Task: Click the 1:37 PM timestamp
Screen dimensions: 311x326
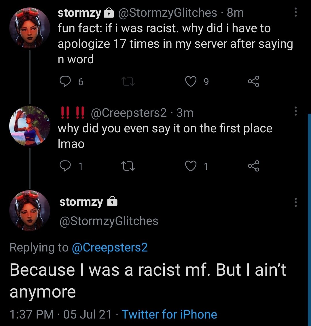Action: click(31, 314)
